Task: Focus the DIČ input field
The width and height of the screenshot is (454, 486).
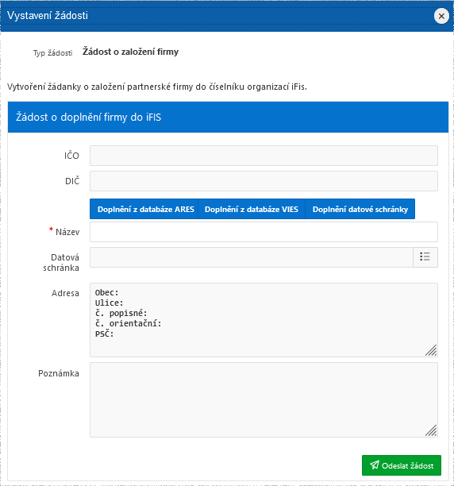Action: [x=264, y=181]
